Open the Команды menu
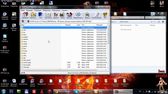The height and width of the screenshot is (94, 168). pyautogui.click(x=29, y=10)
